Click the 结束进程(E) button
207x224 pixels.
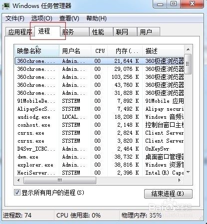click(x=168, y=194)
